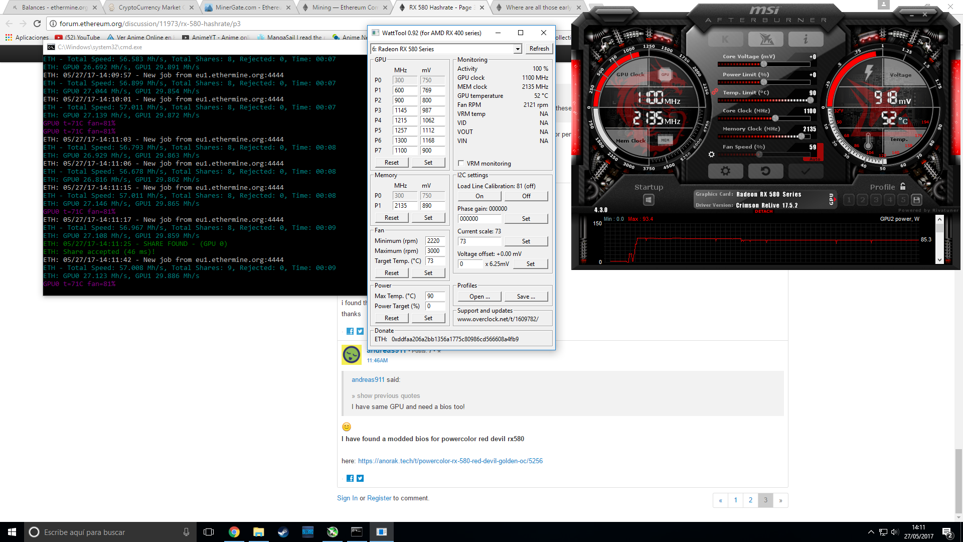Click Set in the GPU section
Image resolution: width=963 pixels, height=542 pixels.
point(428,163)
